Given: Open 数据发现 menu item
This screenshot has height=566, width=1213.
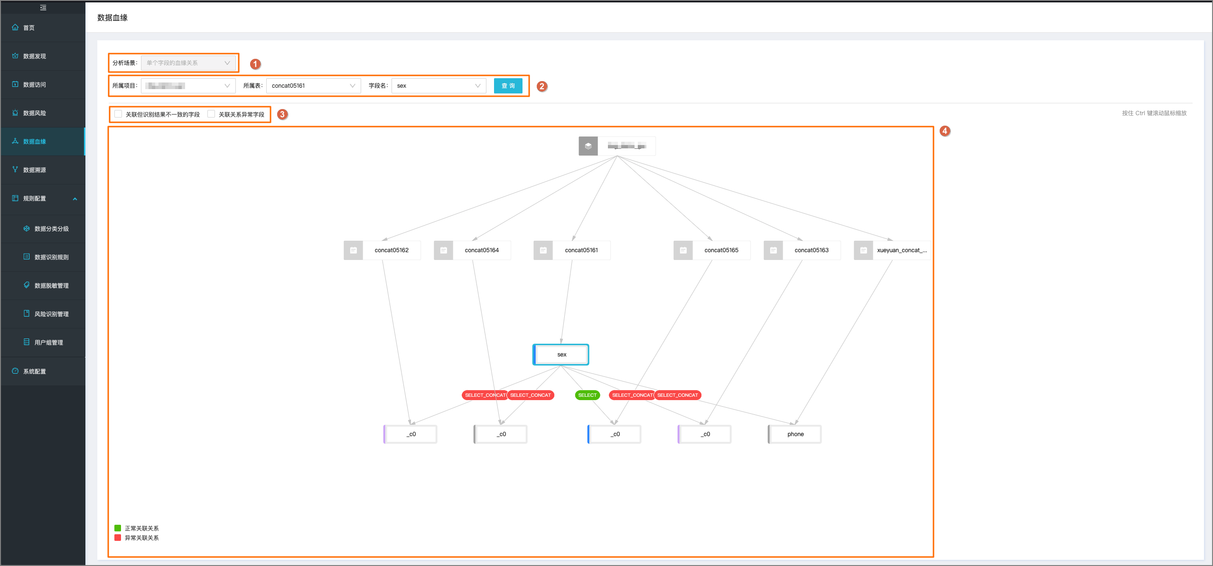Looking at the screenshot, I should (43, 56).
